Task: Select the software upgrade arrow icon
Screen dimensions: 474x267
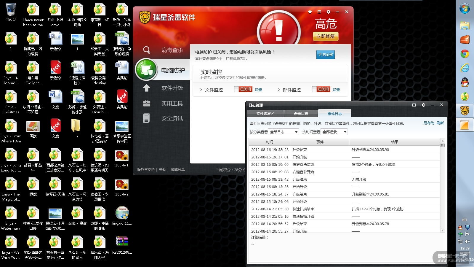Action: [146, 88]
